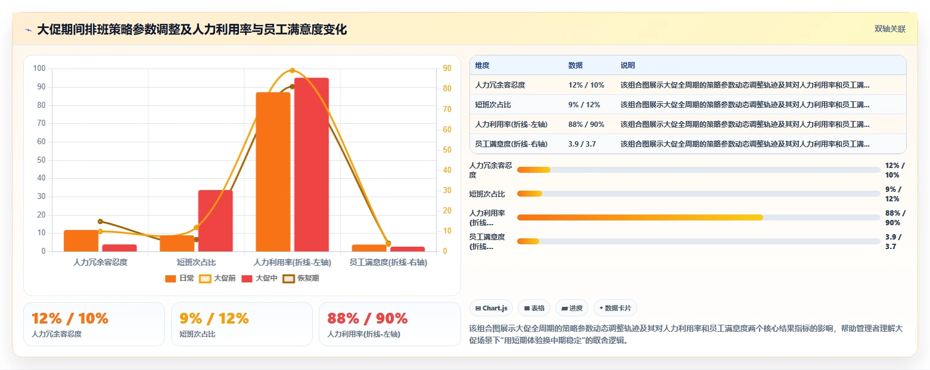This screenshot has height=370, width=930.
Task: Click the 人力冗余容忍度 x-axis label
Action: (x=100, y=262)
